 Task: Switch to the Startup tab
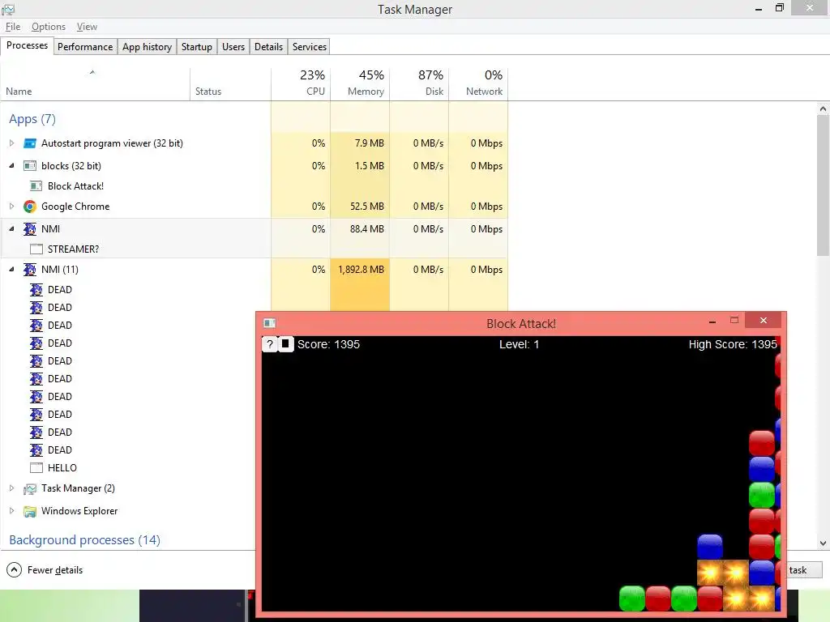tap(196, 46)
